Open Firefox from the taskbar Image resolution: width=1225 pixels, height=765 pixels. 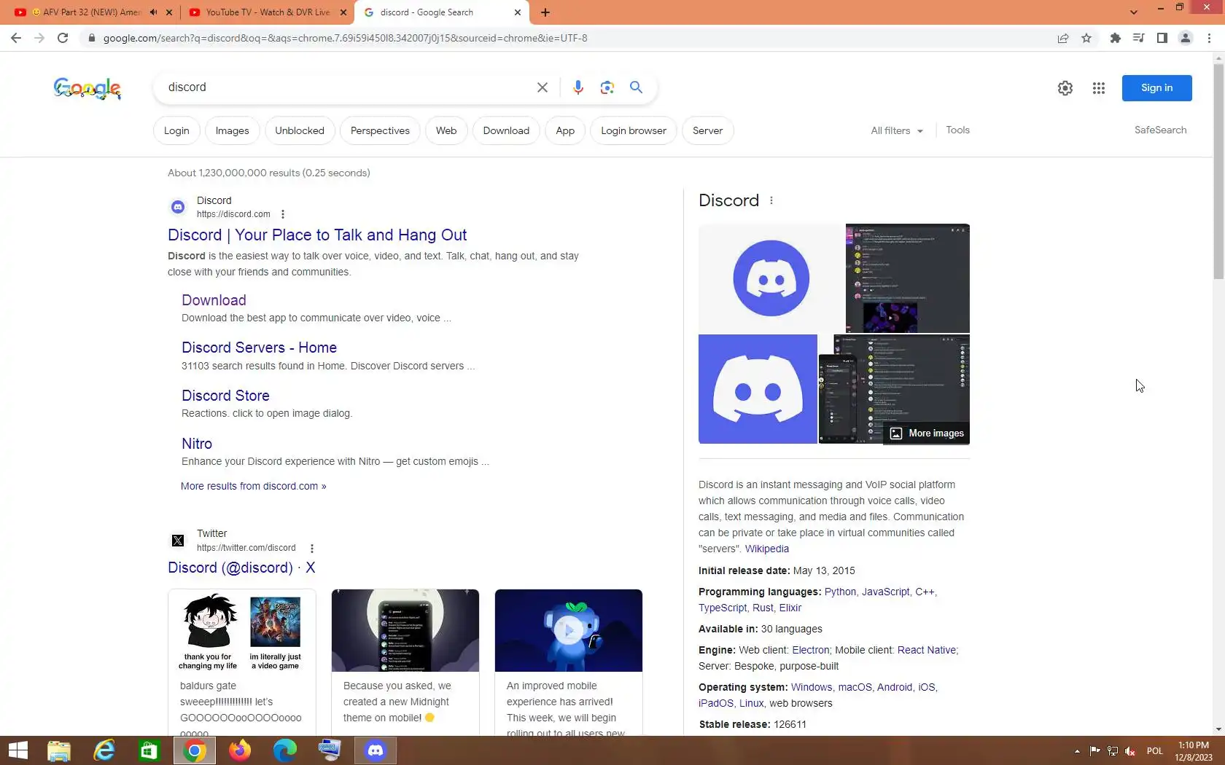[x=240, y=750]
